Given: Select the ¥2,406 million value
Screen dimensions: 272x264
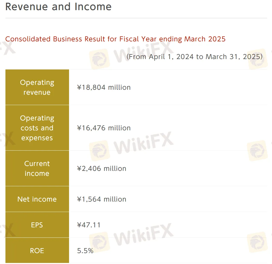Looking at the screenshot, I should pos(102,168).
